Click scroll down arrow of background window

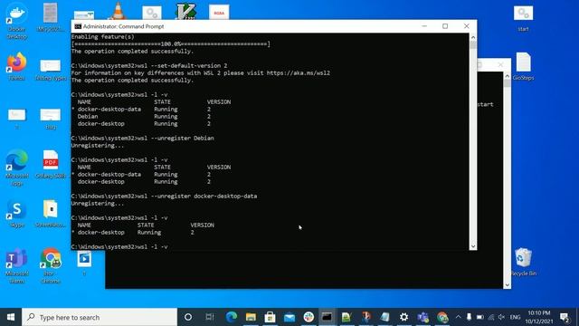click(507, 285)
